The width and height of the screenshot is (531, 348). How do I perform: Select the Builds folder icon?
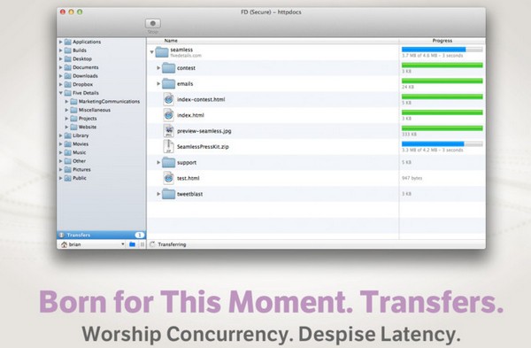click(68, 50)
